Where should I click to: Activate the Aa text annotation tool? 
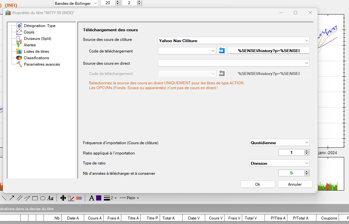click(50, 198)
